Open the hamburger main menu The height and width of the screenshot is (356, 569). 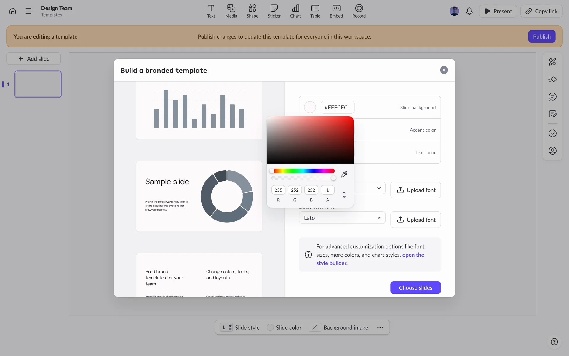click(x=28, y=11)
